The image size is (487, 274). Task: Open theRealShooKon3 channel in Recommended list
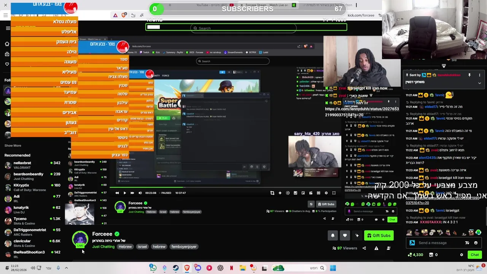point(32,254)
